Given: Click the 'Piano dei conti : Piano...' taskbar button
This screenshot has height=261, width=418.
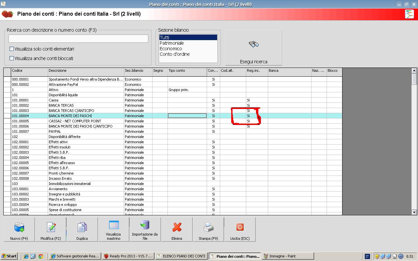Looking at the screenshot, I should (x=234, y=256).
